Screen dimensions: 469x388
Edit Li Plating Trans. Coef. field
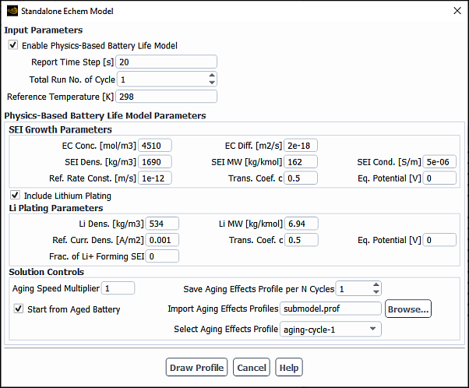301,240
